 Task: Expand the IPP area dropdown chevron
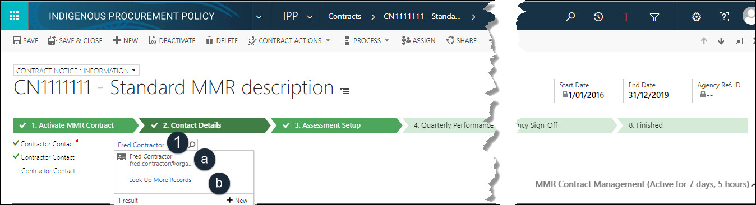[x=310, y=17]
